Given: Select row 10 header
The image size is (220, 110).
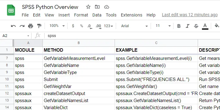Looking at the screenshot, I should coord(7,79).
